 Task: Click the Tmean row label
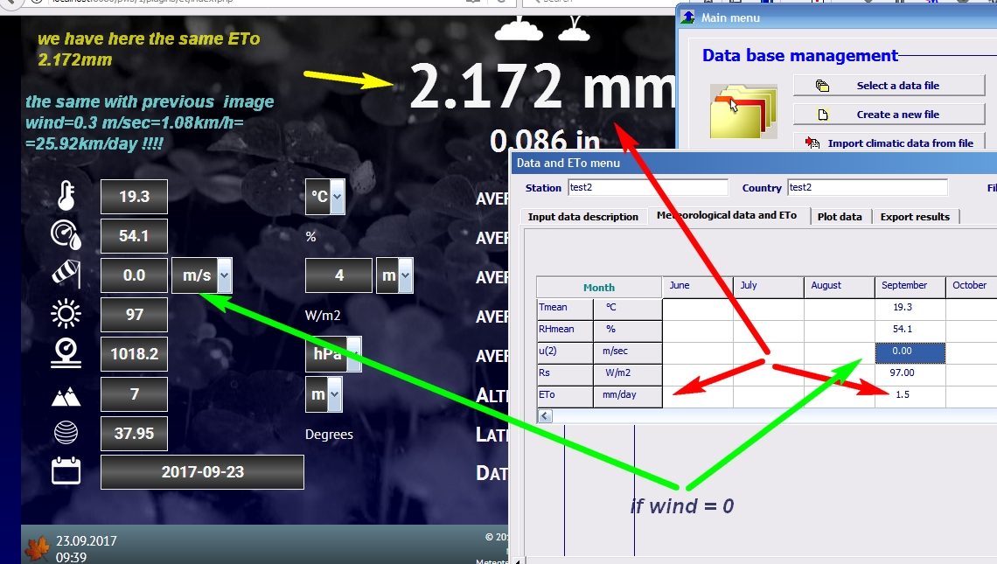pos(565,307)
